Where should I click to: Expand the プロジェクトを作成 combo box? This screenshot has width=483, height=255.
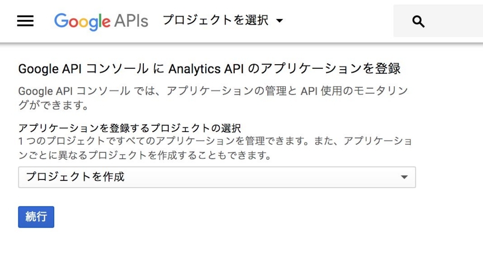217,177
